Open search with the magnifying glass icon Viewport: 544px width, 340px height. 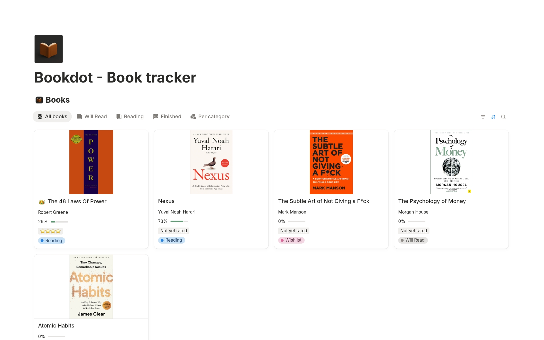coord(504,117)
